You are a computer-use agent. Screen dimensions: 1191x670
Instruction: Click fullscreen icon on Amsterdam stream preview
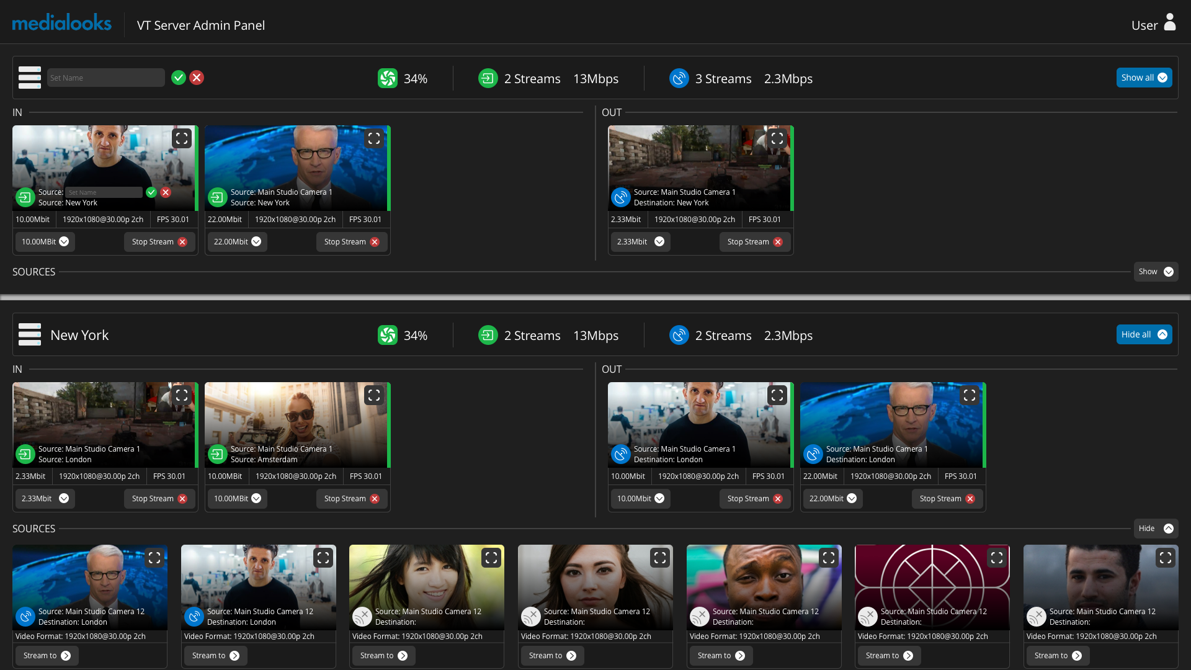[373, 395]
